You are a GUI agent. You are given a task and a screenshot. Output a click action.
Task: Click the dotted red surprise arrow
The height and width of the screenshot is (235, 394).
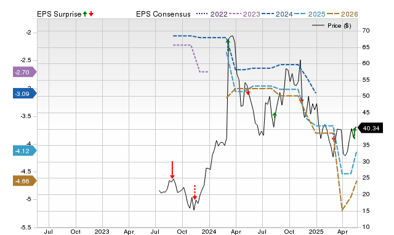195,193
